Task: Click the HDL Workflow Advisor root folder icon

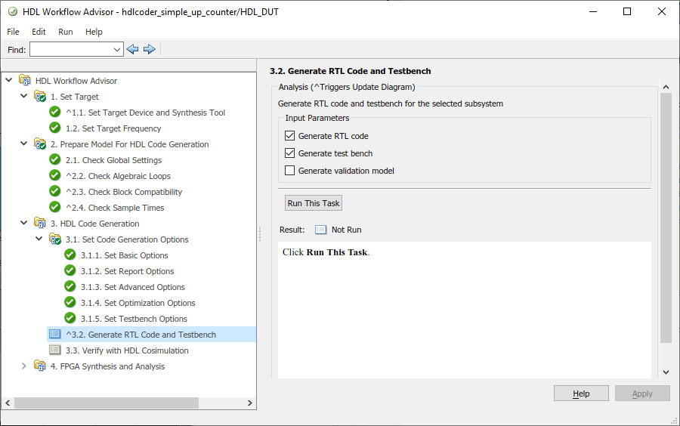Action: pos(25,81)
